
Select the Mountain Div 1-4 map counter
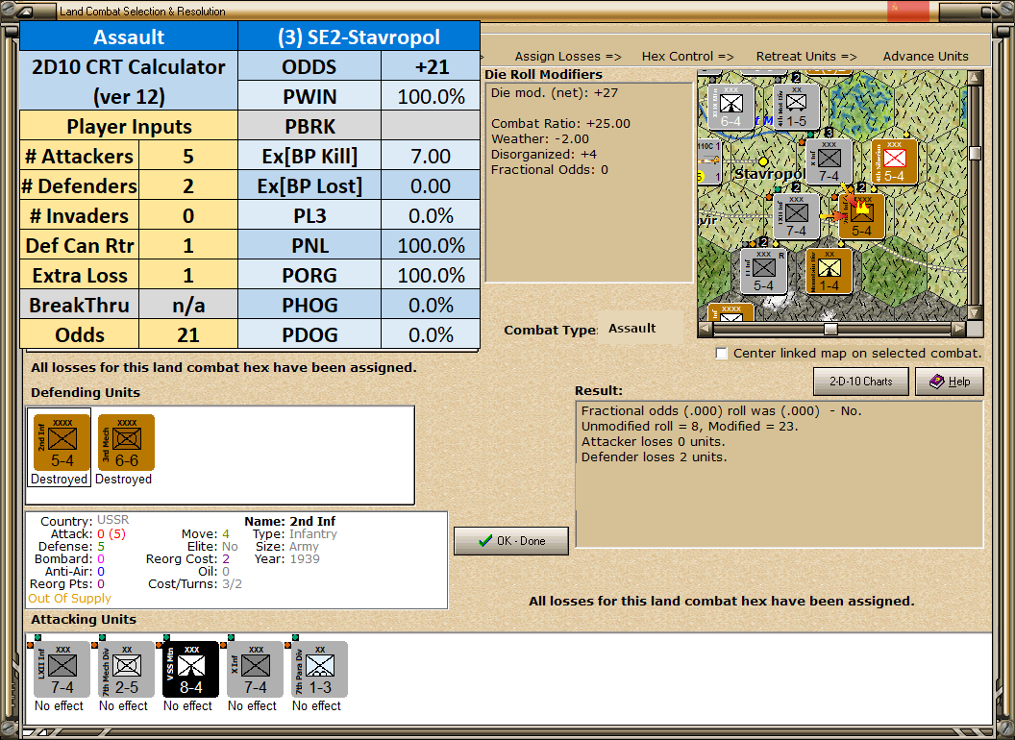pos(829,271)
